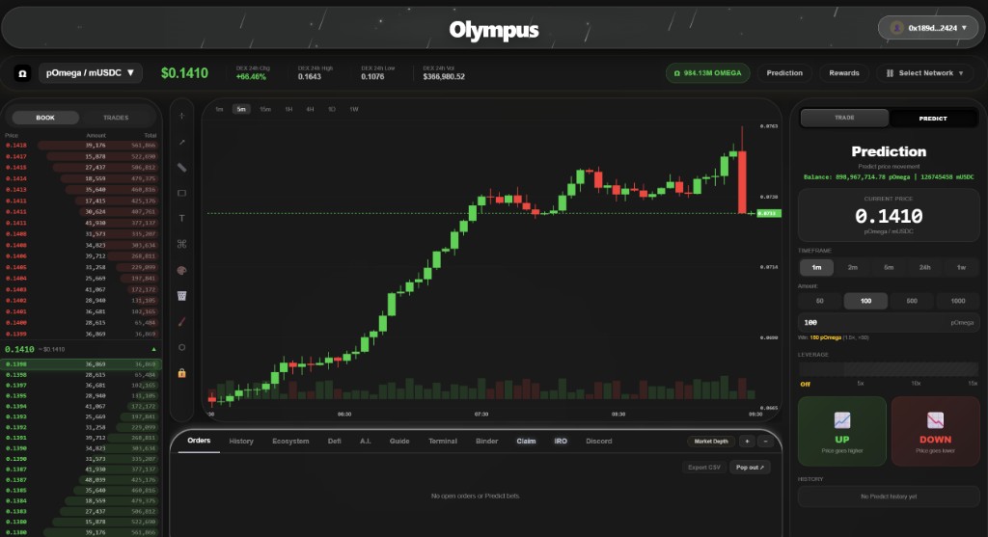
Task: Set chart interval to 1W
Action: tap(354, 110)
